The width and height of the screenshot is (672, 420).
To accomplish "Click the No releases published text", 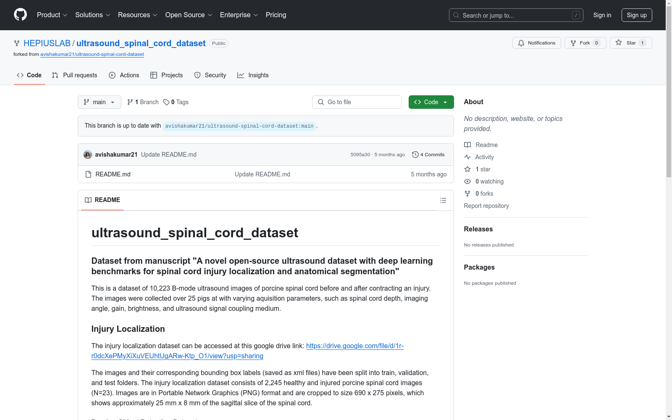I will [x=489, y=245].
